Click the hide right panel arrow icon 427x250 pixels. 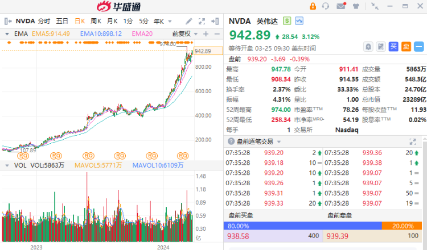pyautogui.click(x=215, y=21)
